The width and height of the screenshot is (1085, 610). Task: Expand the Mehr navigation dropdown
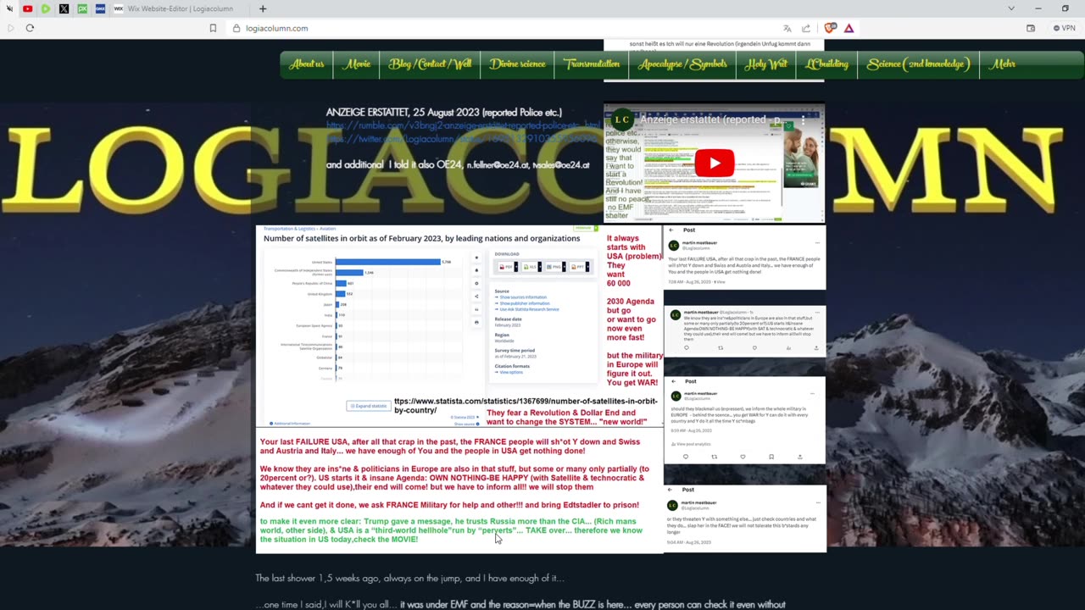click(x=1004, y=64)
